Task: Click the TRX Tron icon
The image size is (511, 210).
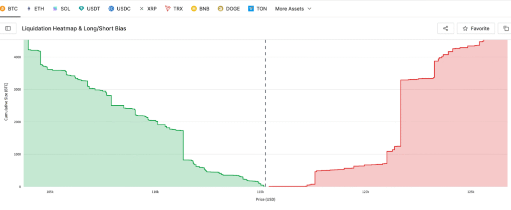Action: (168, 8)
